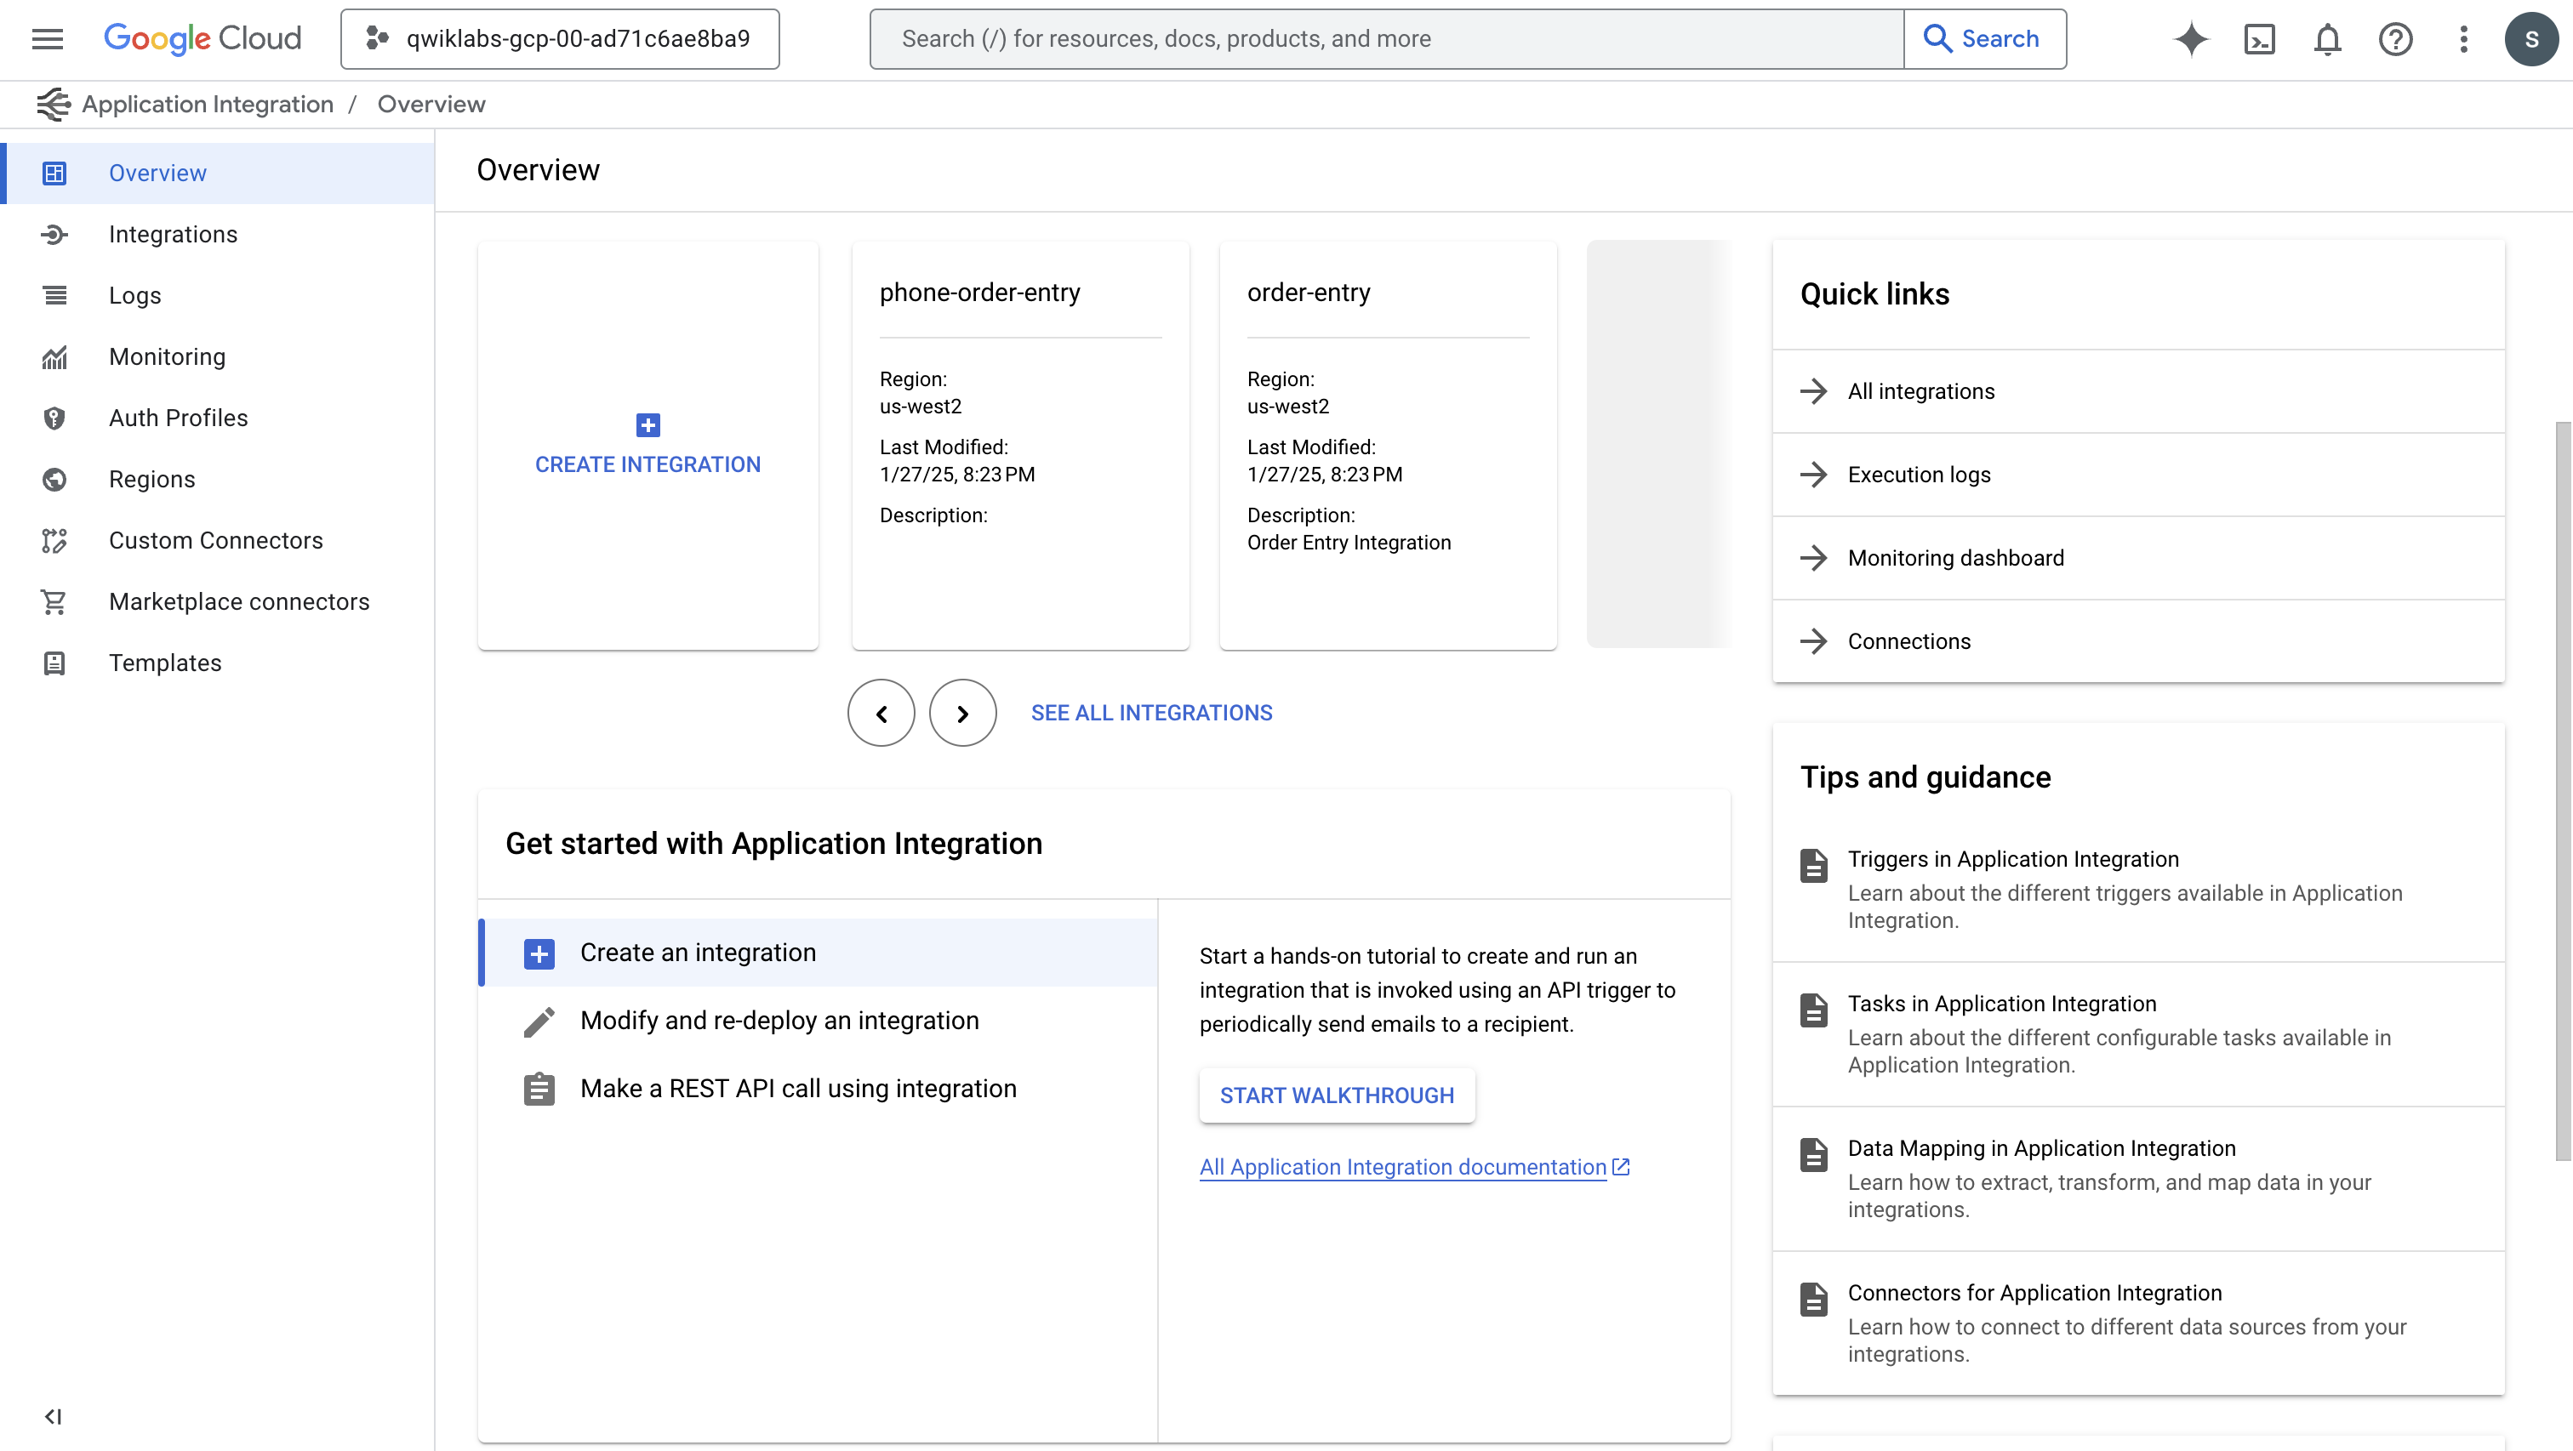Image resolution: width=2573 pixels, height=1451 pixels.
Task: Open the project selector qwiklabs-gcp-00-ad71c6ae8ba9
Action: point(558,39)
